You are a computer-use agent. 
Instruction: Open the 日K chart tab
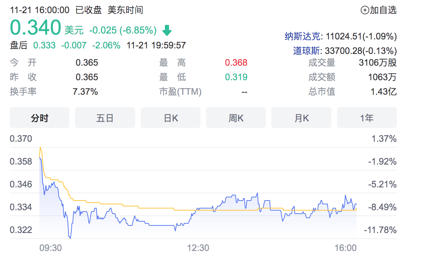pos(170,118)
